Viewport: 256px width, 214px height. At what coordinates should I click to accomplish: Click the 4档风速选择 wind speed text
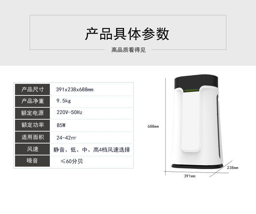tap(114, 150)
